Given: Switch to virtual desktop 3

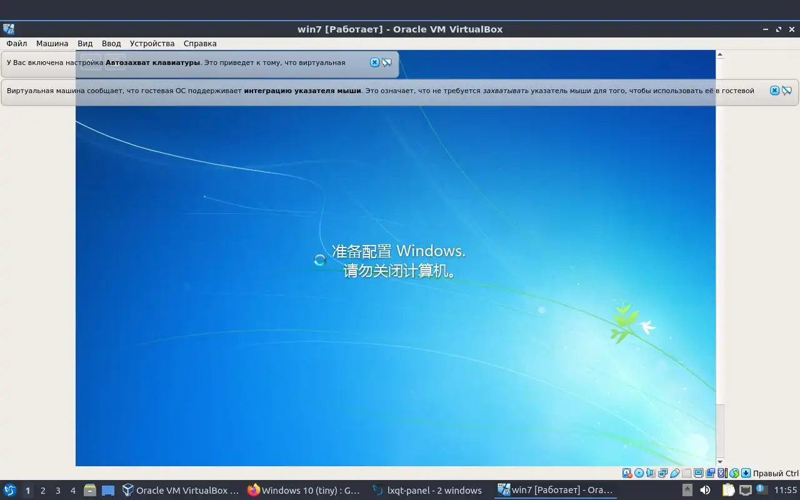Looking at the screenshot, I should coord(57,491).
